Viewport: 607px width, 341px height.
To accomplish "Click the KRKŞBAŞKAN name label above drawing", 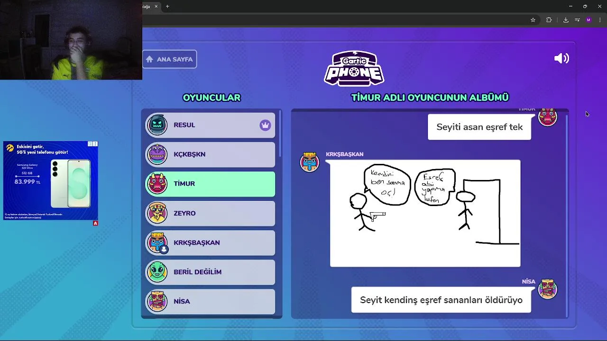I will pyautogui.click(x=345, y=154).
